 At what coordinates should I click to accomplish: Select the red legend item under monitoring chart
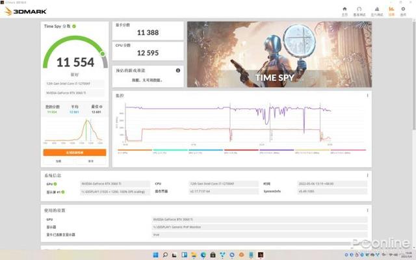pyautogui.click(x=241, y=151)
